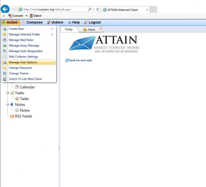
Task: Click the Manage Selected Folder icon
Action: (x=5, y=34)
